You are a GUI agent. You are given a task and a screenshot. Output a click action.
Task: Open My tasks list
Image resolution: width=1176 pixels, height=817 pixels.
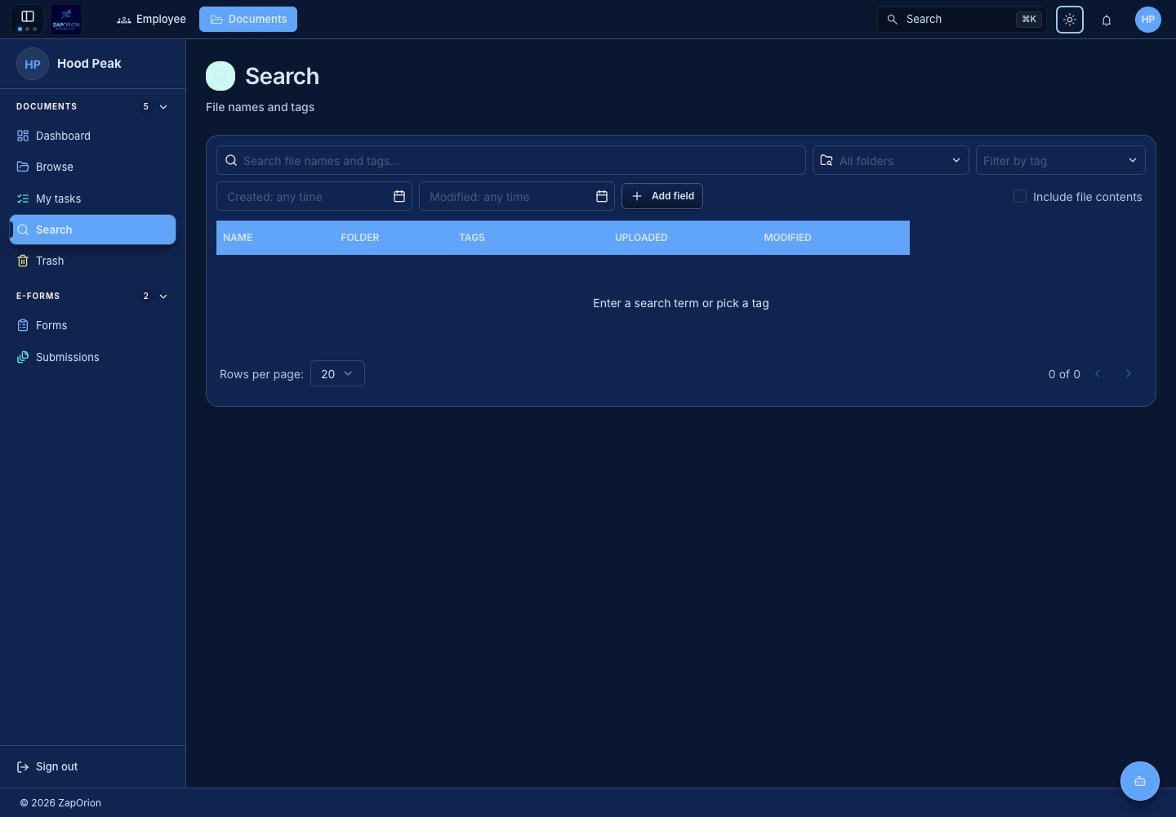click(92, 199)
